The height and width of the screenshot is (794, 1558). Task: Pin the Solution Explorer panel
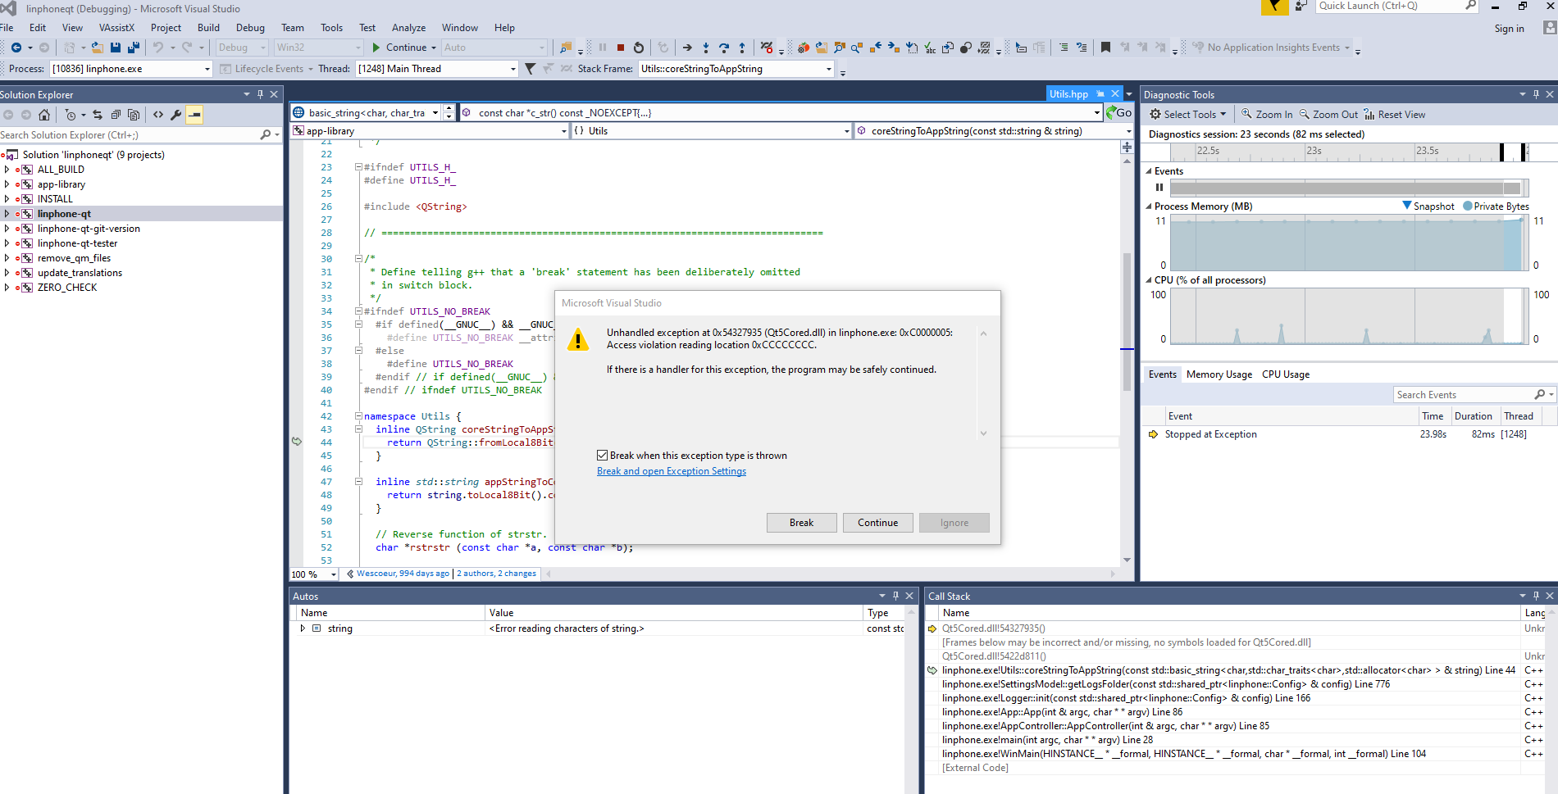coord(261,94)
